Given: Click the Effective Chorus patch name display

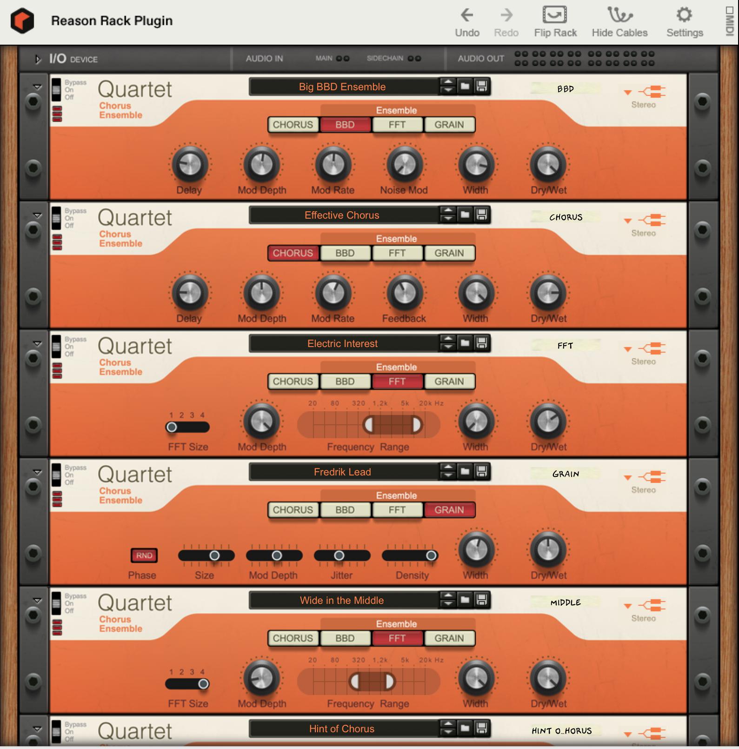Looking at the screenshot, I should [x=343, y=215].
